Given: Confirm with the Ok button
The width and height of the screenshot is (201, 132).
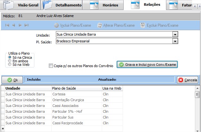Looking at the screenshot, I should [x=13, y=80].
